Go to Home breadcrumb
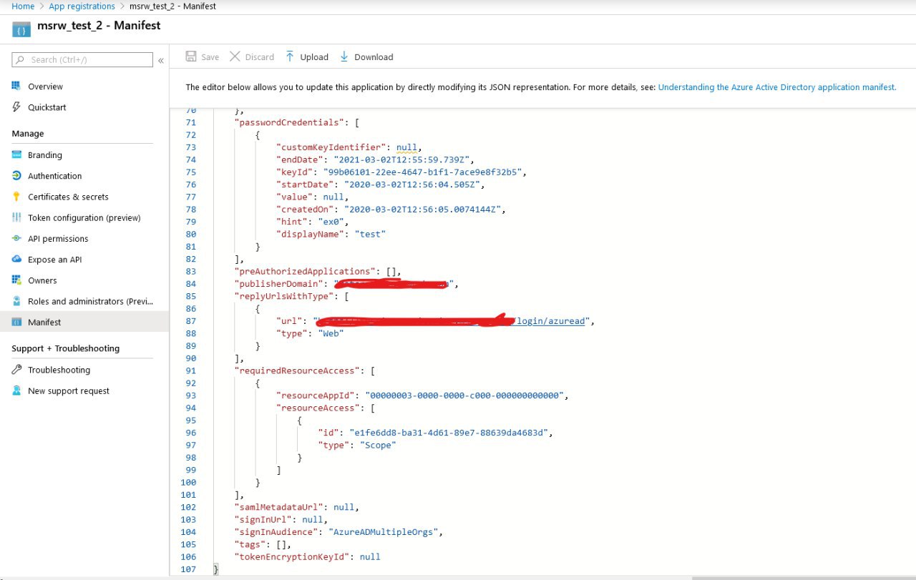This screenshot has width=916, height=580. click(x=23, y=6)
